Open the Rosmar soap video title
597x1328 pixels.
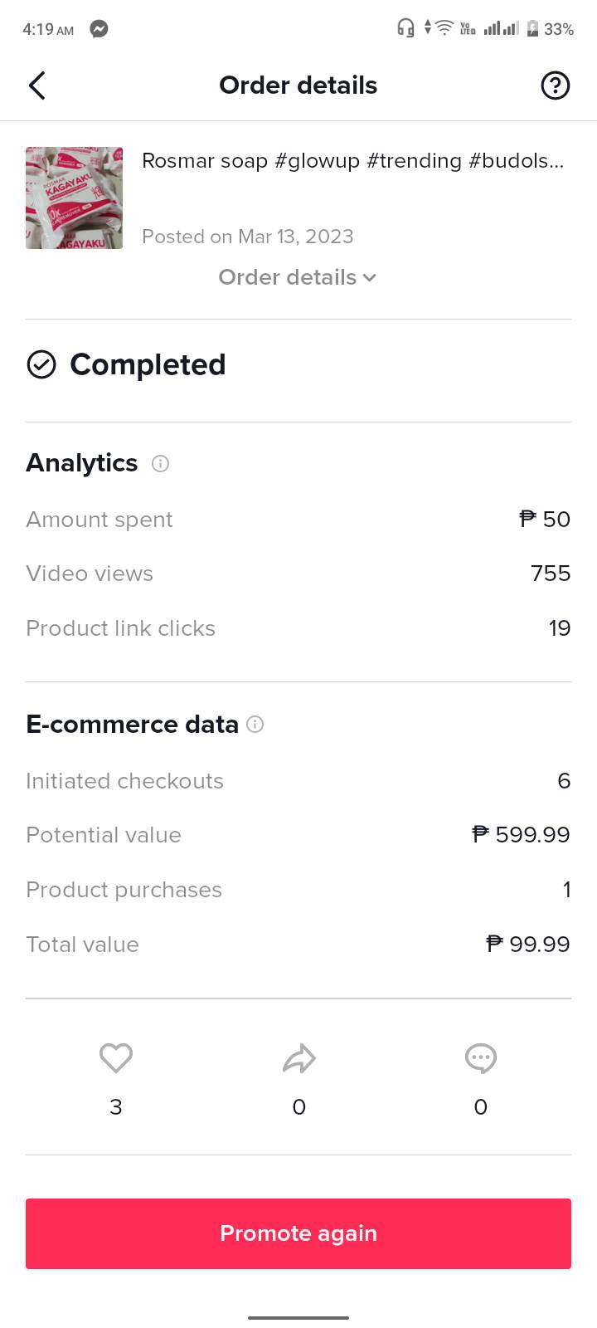click(352, 161)
